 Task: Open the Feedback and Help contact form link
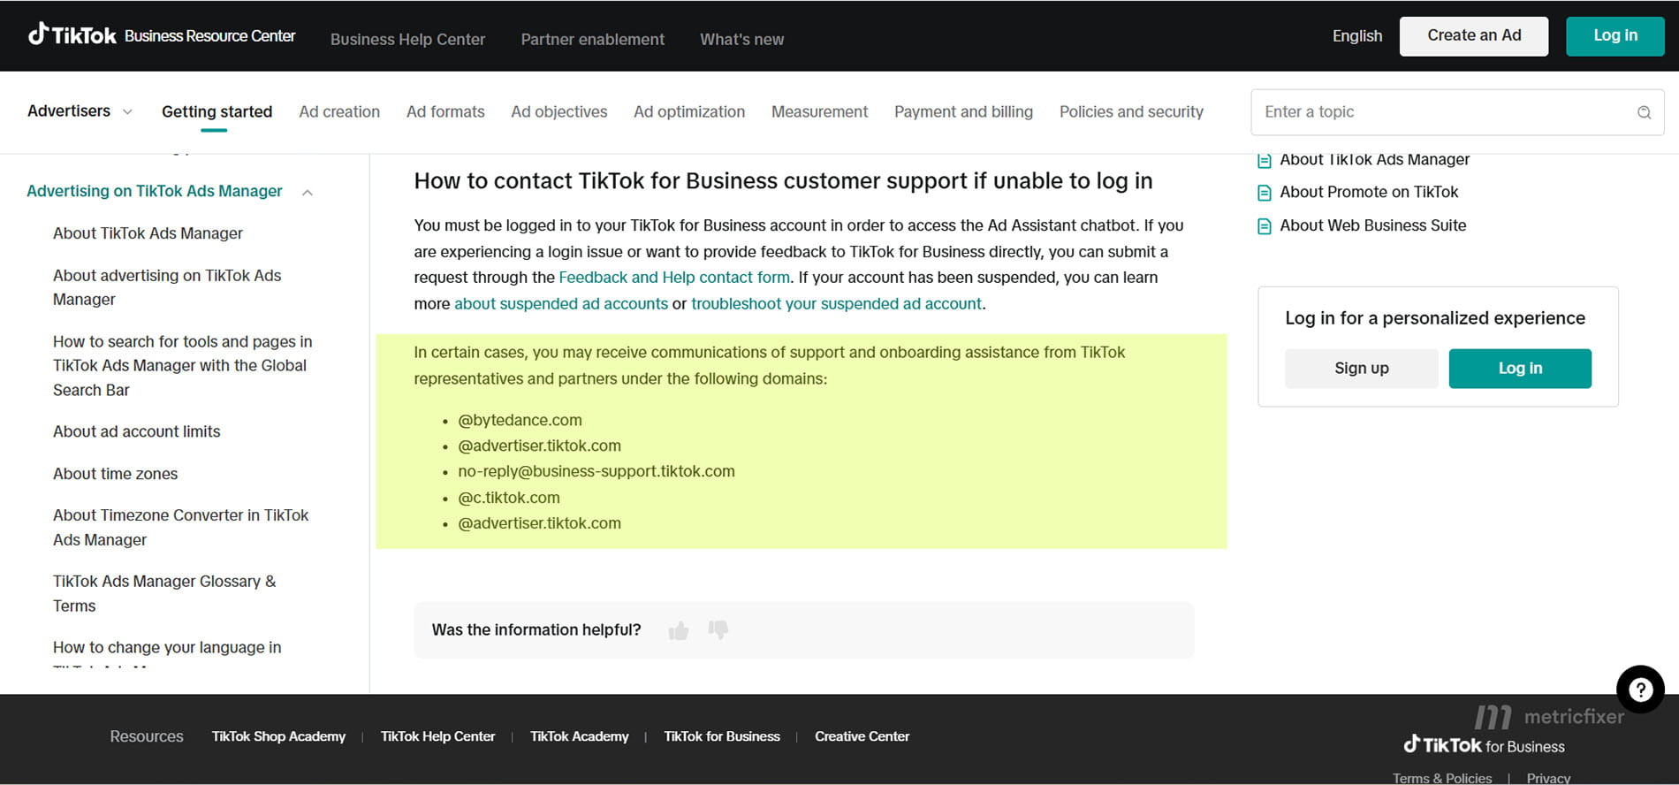click(x=674, y=278)
